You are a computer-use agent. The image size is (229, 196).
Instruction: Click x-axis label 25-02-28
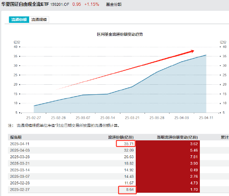click(58, 118)
